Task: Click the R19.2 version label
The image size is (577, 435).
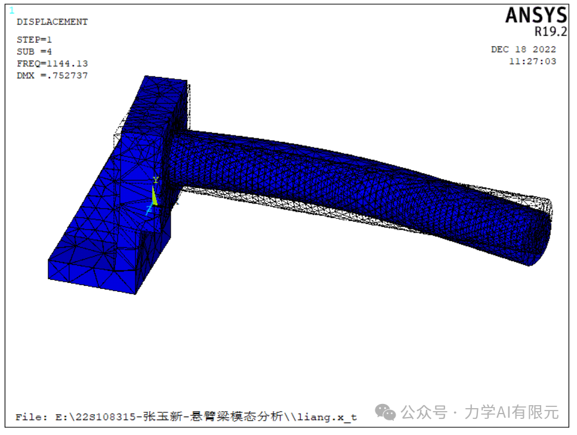Action: click(x=551, y=32)
